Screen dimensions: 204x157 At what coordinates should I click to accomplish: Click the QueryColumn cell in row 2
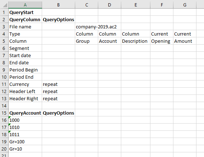pyautogui.click(x=25, y=20)
